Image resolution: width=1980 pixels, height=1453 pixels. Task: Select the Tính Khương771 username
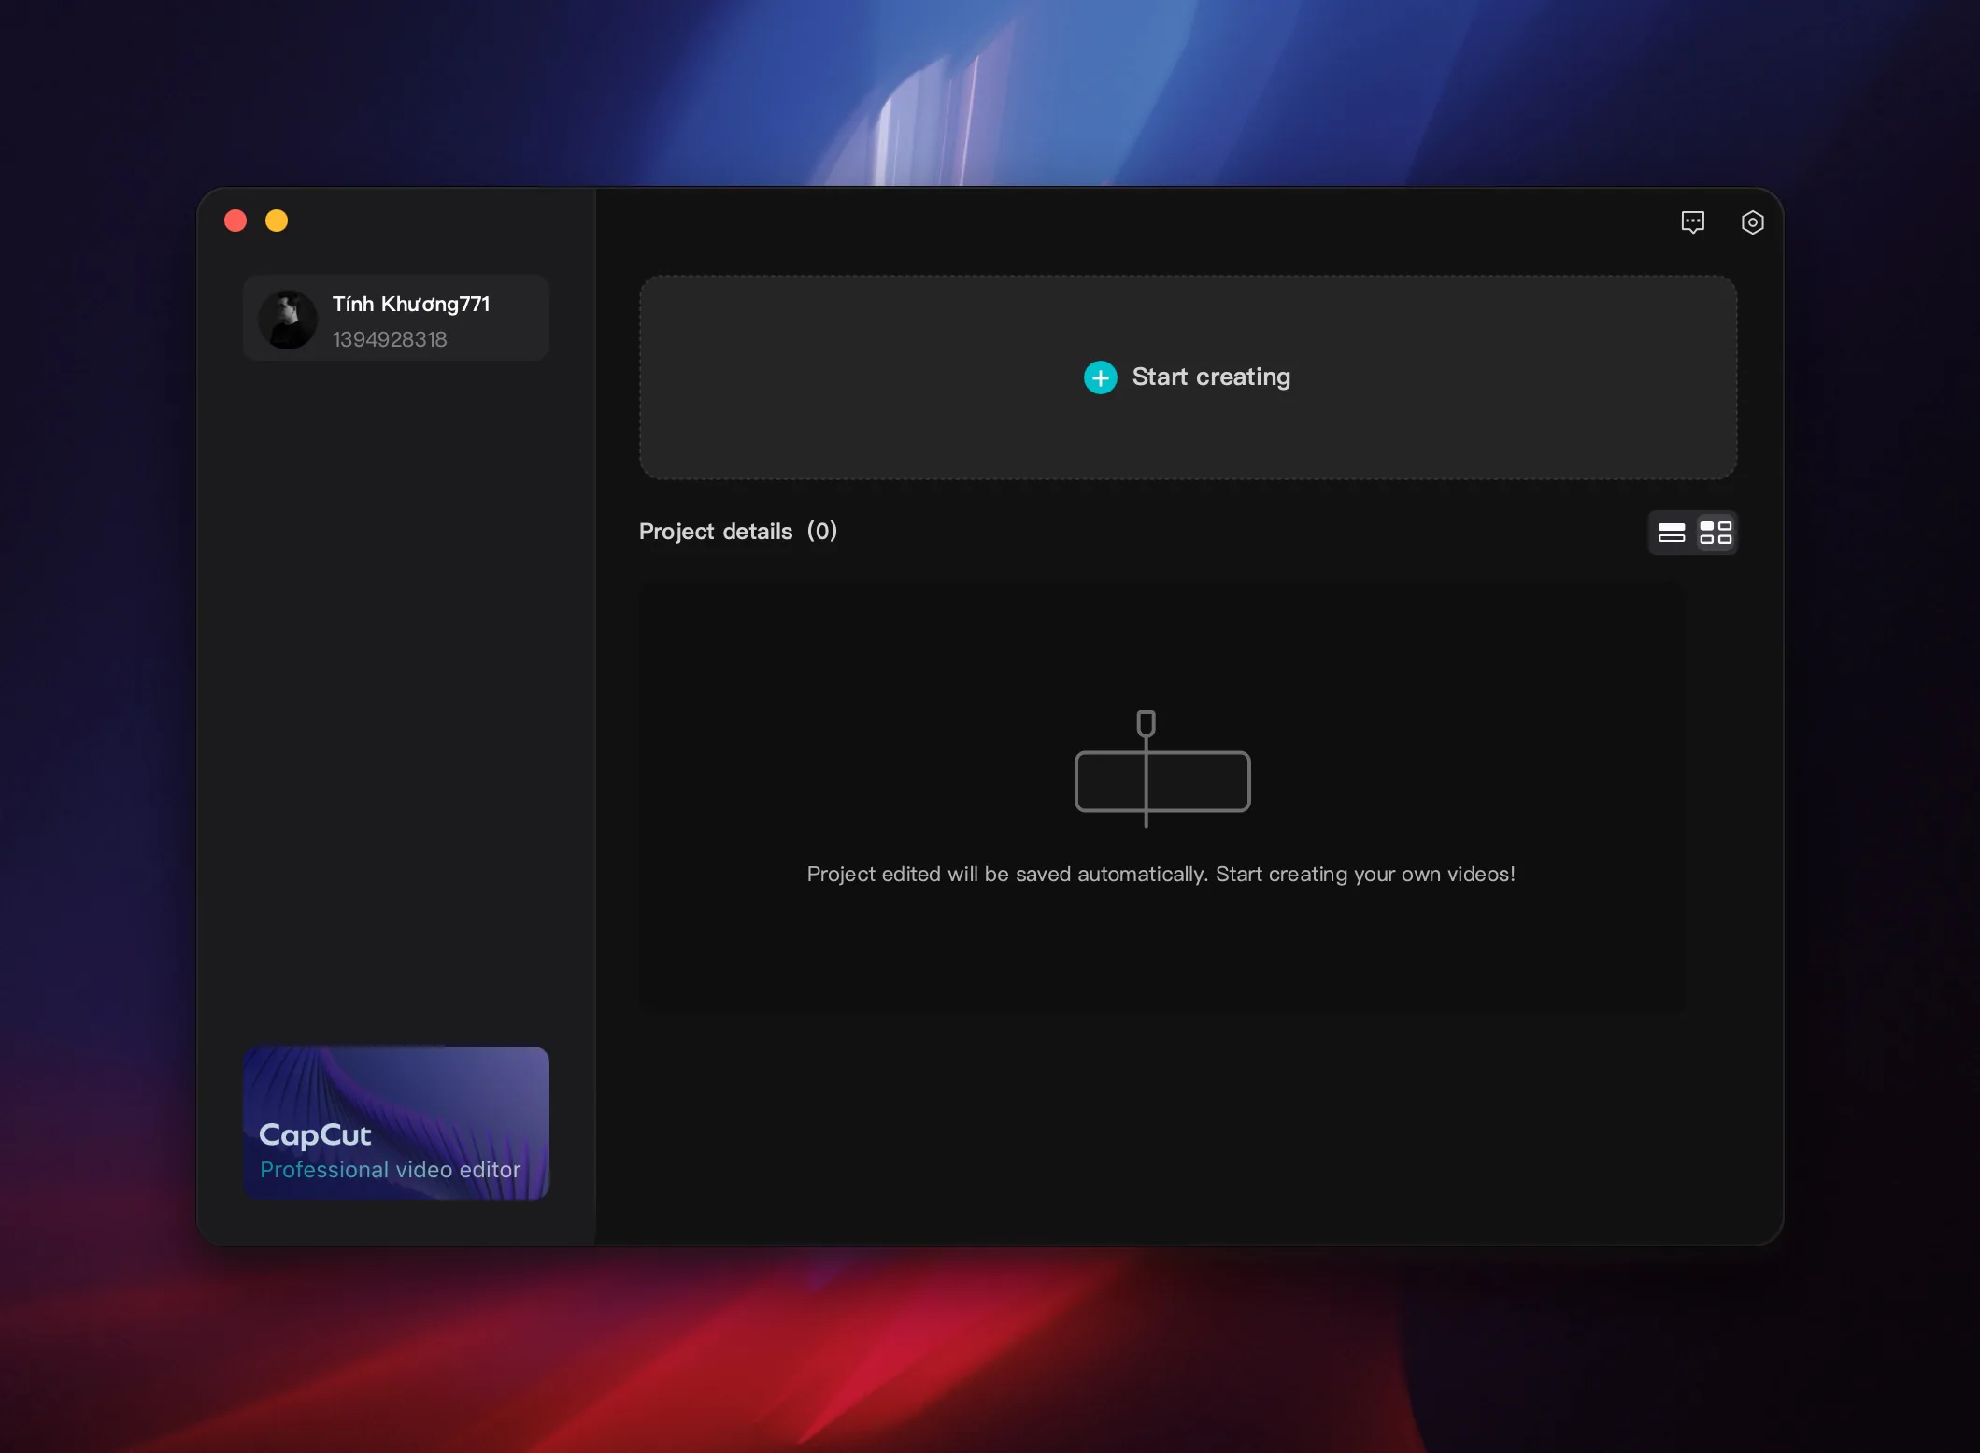(411, 304)
